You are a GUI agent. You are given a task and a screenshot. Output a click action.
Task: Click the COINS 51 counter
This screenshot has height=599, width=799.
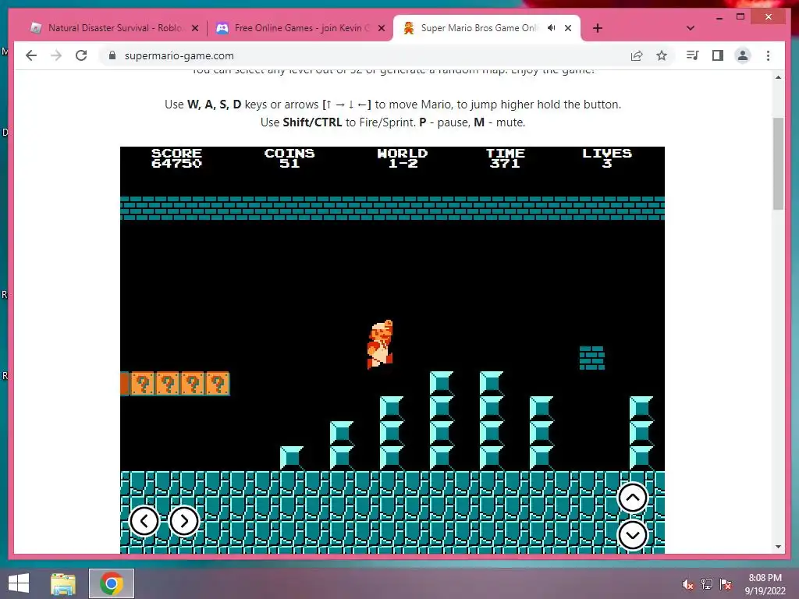[x=289, y=158]
